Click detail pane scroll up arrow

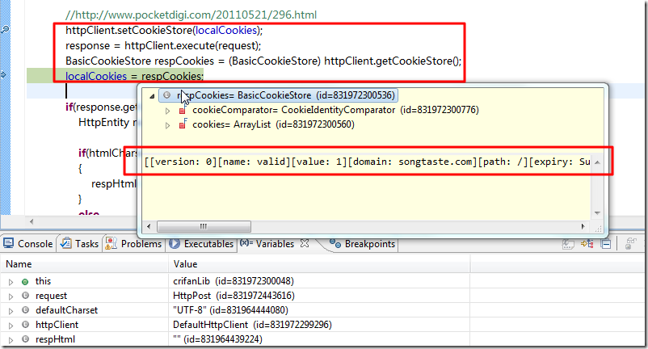click(597, 162)
